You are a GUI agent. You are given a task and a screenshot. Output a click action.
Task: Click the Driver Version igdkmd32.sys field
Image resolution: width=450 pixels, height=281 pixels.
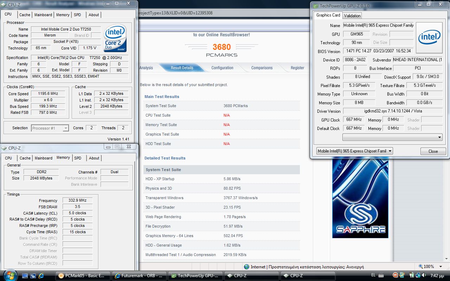[x=392, y=111]
